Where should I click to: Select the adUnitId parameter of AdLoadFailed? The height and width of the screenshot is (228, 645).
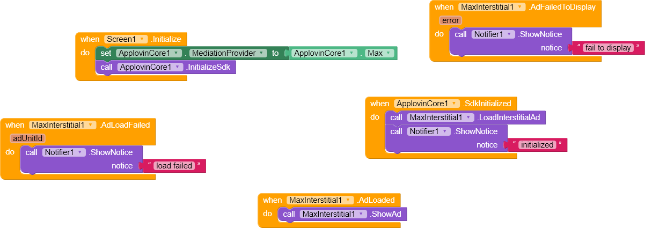tap(27, 138)
